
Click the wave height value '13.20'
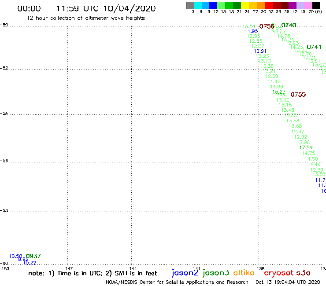point(301,51)
